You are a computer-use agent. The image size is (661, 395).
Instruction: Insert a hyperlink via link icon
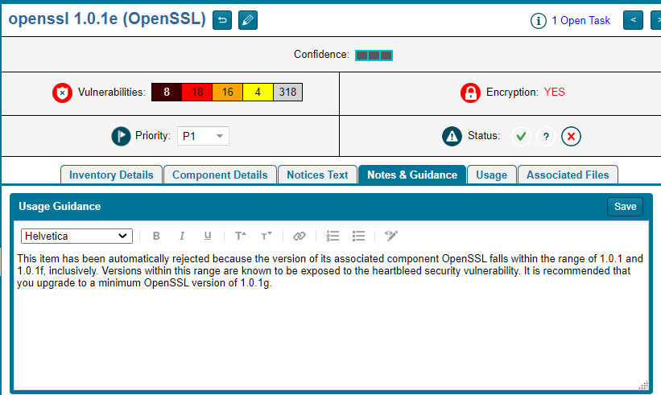(300, 236)
